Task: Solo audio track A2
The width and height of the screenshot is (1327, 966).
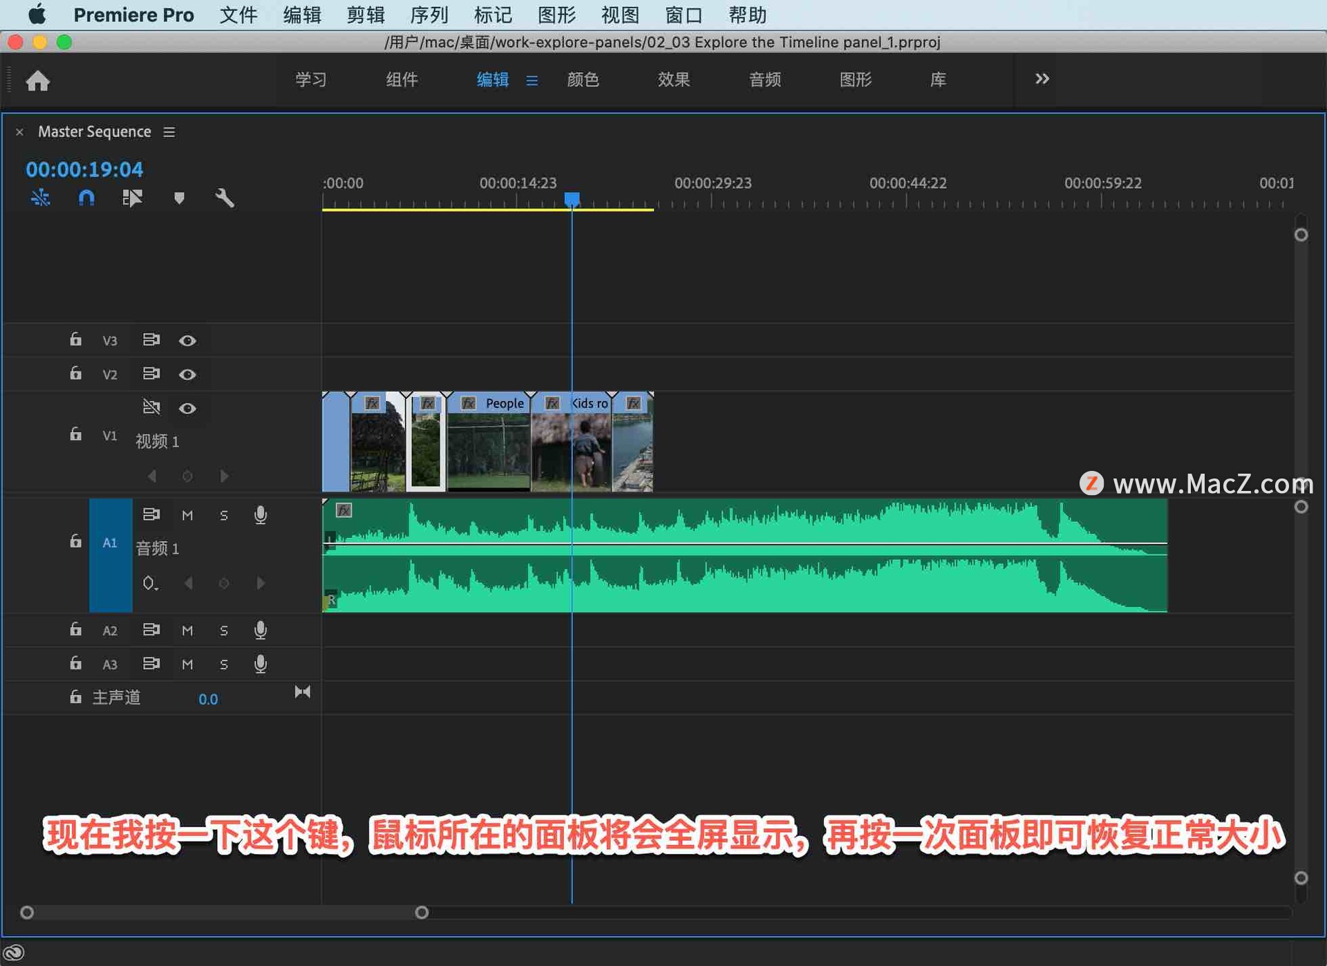Action: click(224, 630)
